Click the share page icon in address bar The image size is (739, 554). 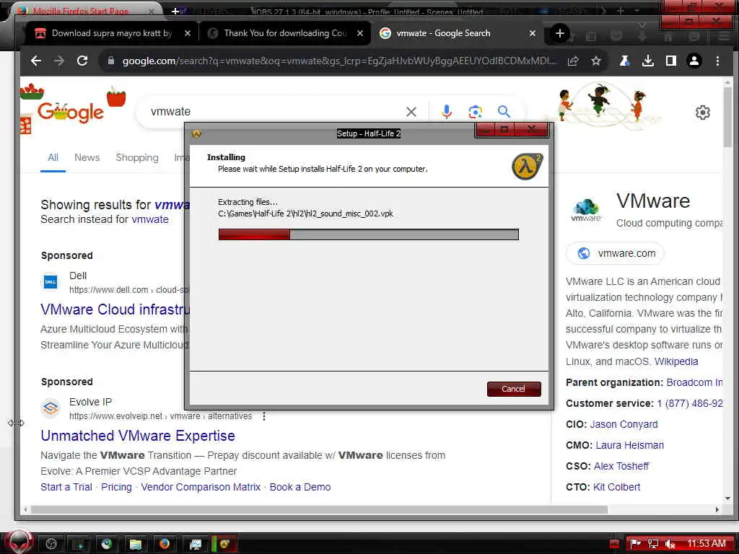[572, 61]
